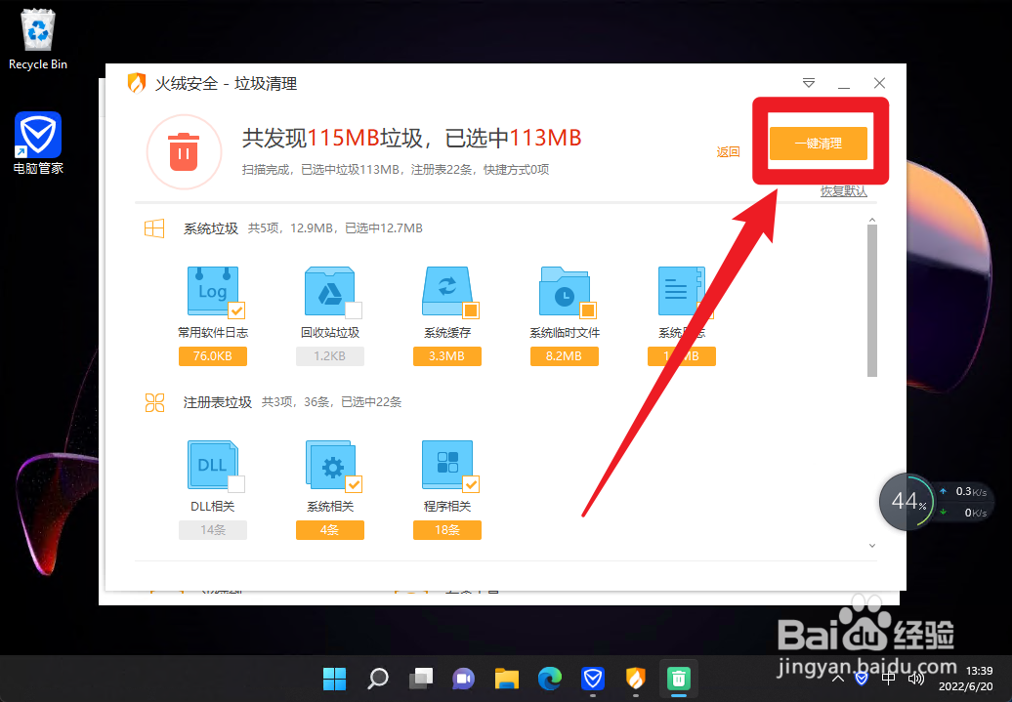Click the 注册表垃圾 section heading
This screenshot has width=1012, height=702.
pos(218,402)
